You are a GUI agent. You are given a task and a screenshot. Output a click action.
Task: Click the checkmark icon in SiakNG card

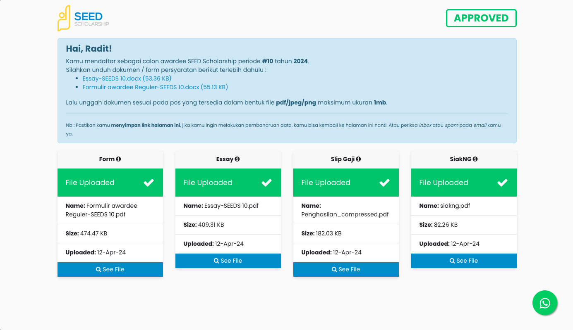[502, 183]
